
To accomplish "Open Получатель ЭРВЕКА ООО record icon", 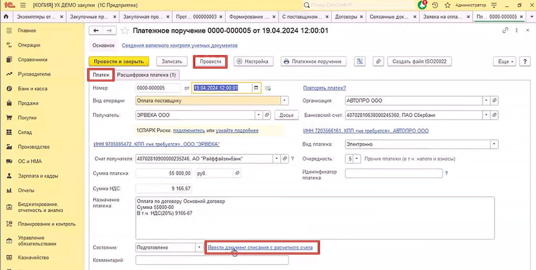I will pos(267,115).
